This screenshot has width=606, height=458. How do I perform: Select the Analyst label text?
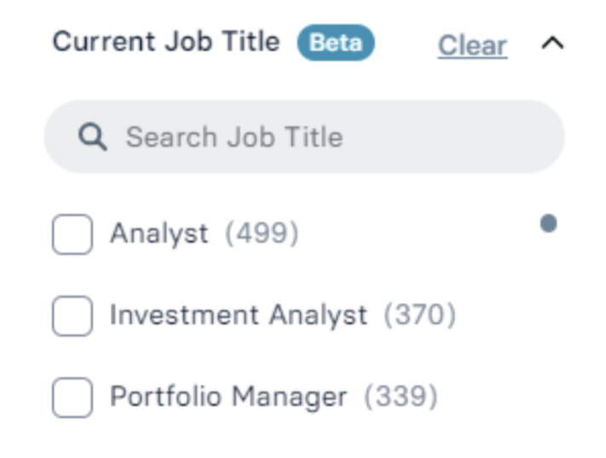click(159, 234)
